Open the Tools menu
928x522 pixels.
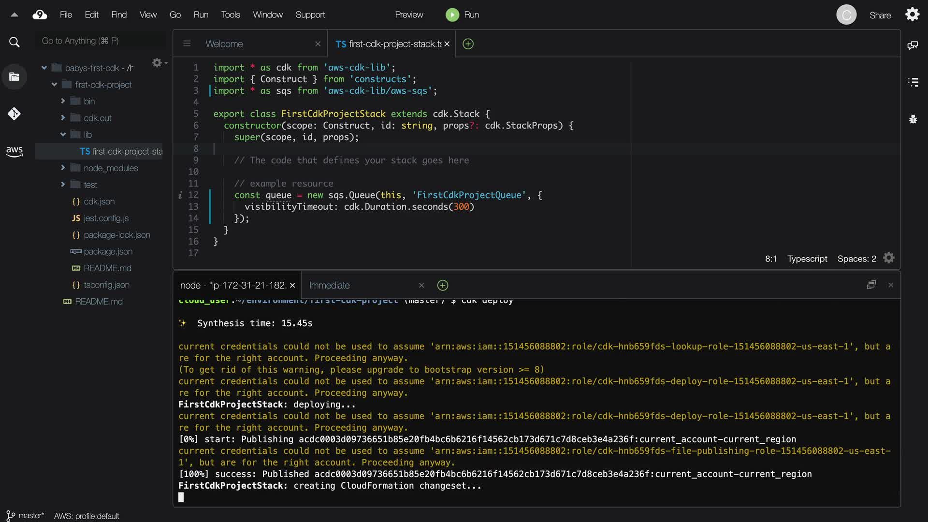pyautogui.click(x=230, y=15)
